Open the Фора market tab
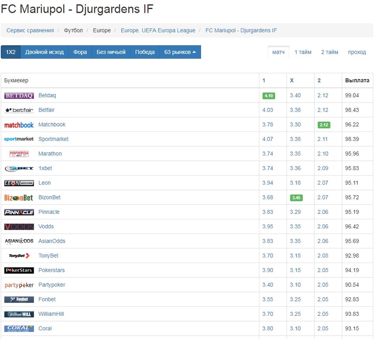The width and height of the screenshot is (380, 339). pyautogui.click(x=80, y=52)
